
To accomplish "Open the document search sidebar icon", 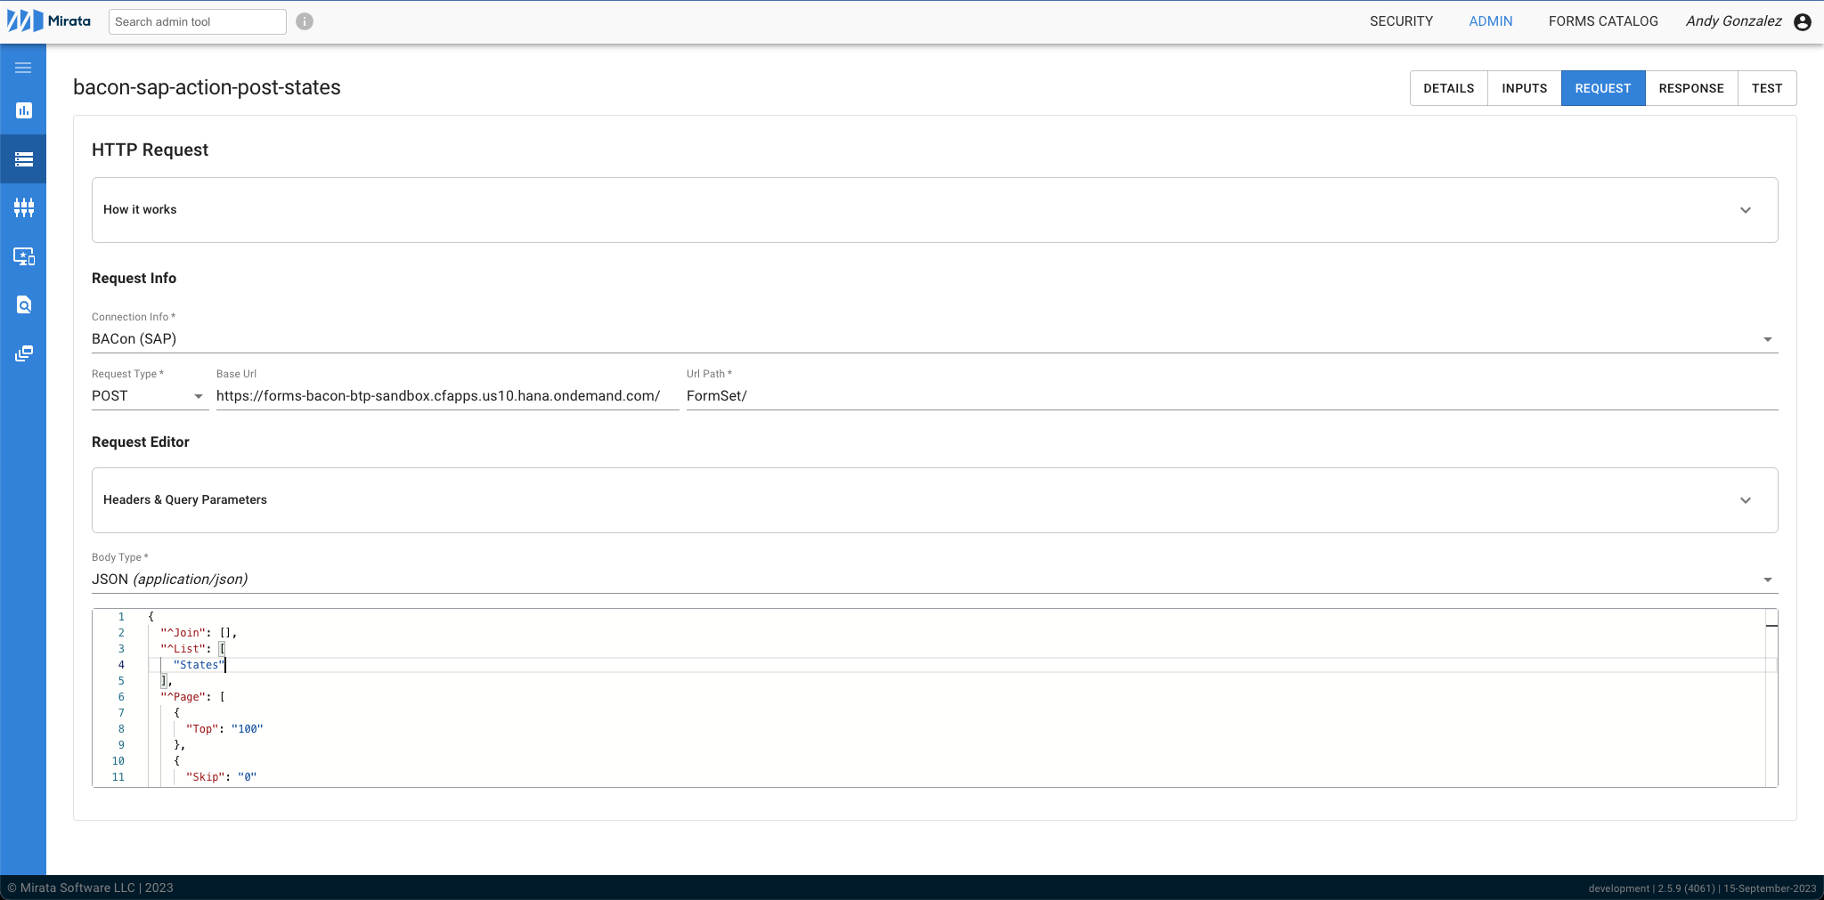I will pos(24,304).
